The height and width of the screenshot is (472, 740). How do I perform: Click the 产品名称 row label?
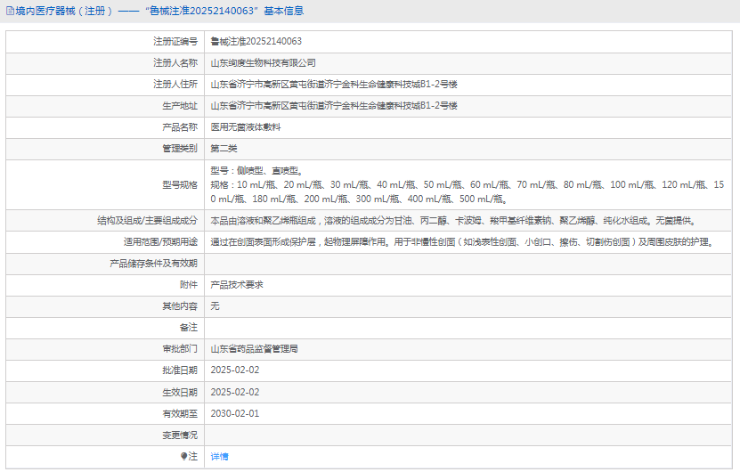pos(180,127)
